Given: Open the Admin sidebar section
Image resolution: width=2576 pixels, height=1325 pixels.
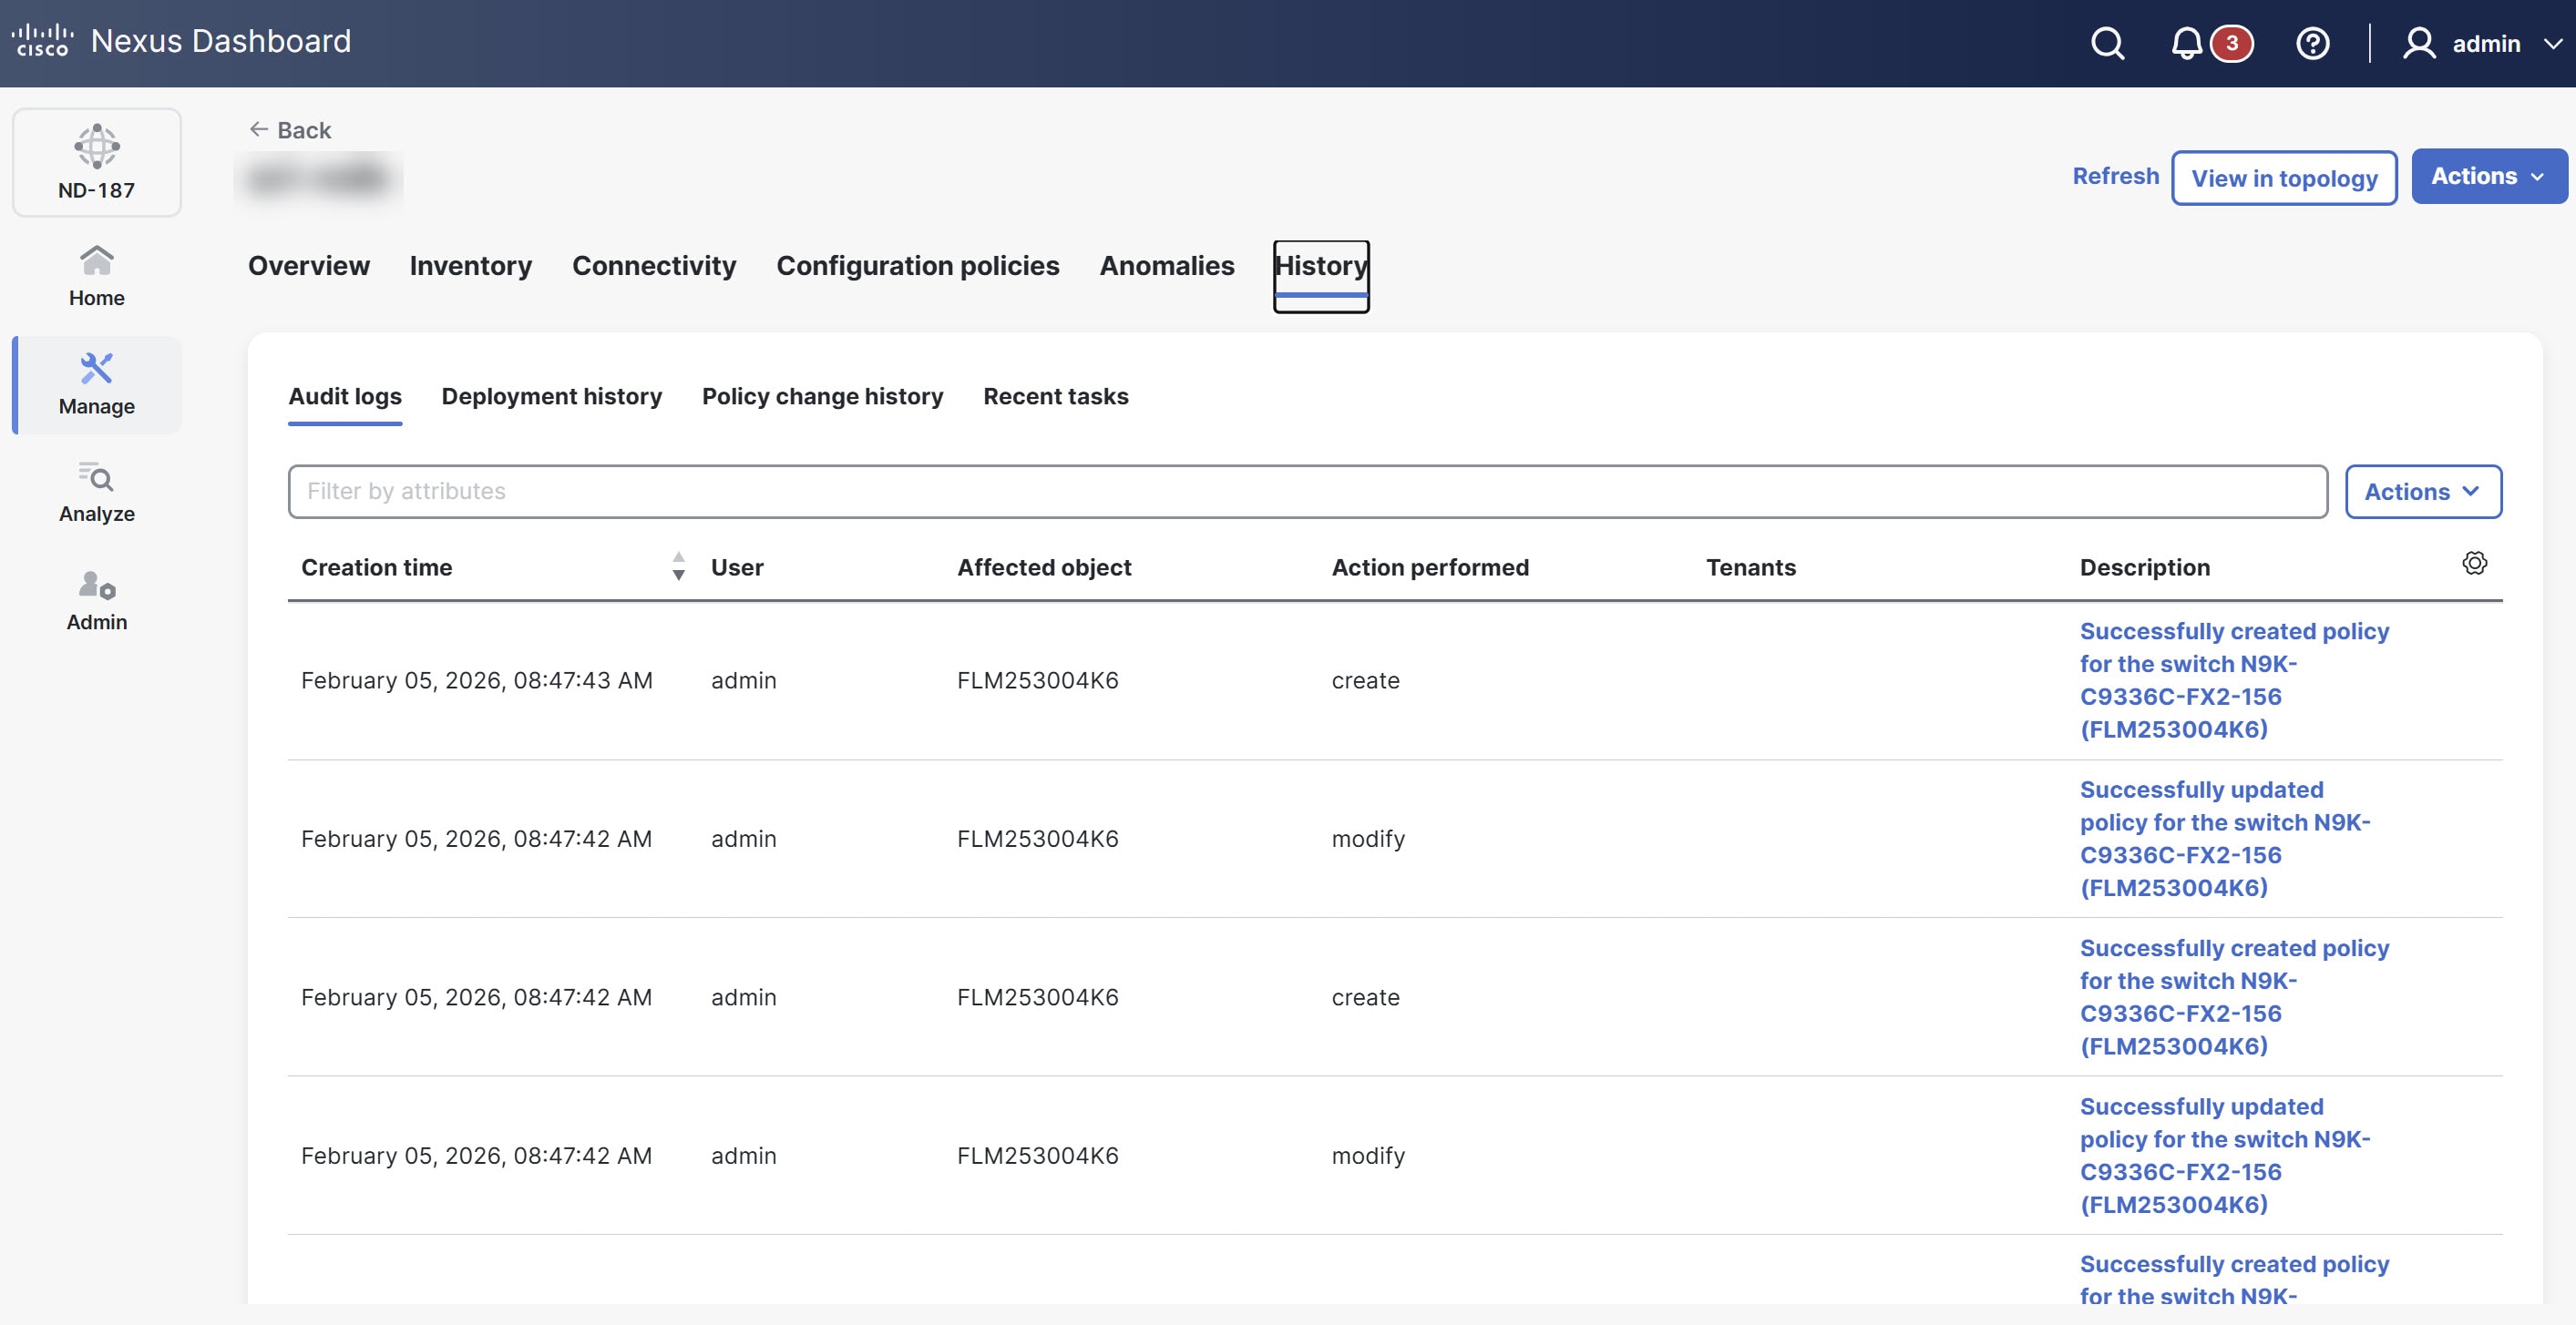Looking at the screenshot, I should pos(96,600).
